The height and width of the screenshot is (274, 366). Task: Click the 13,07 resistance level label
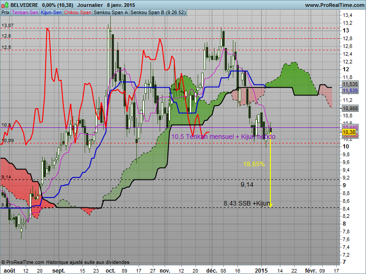pyautogui.click(x=7, y=26)
